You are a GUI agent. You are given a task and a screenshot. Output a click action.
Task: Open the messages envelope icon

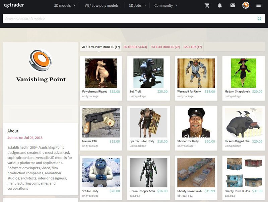[x=232, y=5]
